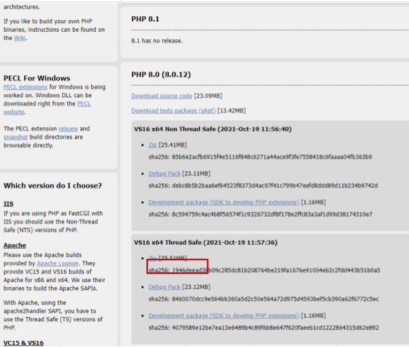Get the Thread Safe Development package
This screenshot has width=409, height=347.
[x=223, y=316]
